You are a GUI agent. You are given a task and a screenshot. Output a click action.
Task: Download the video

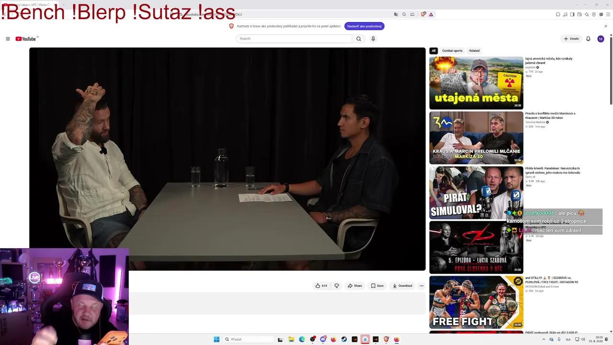tap(402, 286)
